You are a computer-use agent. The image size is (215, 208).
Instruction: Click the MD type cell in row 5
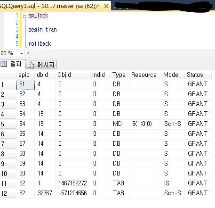pyautogui.click(x=119, y=124)
